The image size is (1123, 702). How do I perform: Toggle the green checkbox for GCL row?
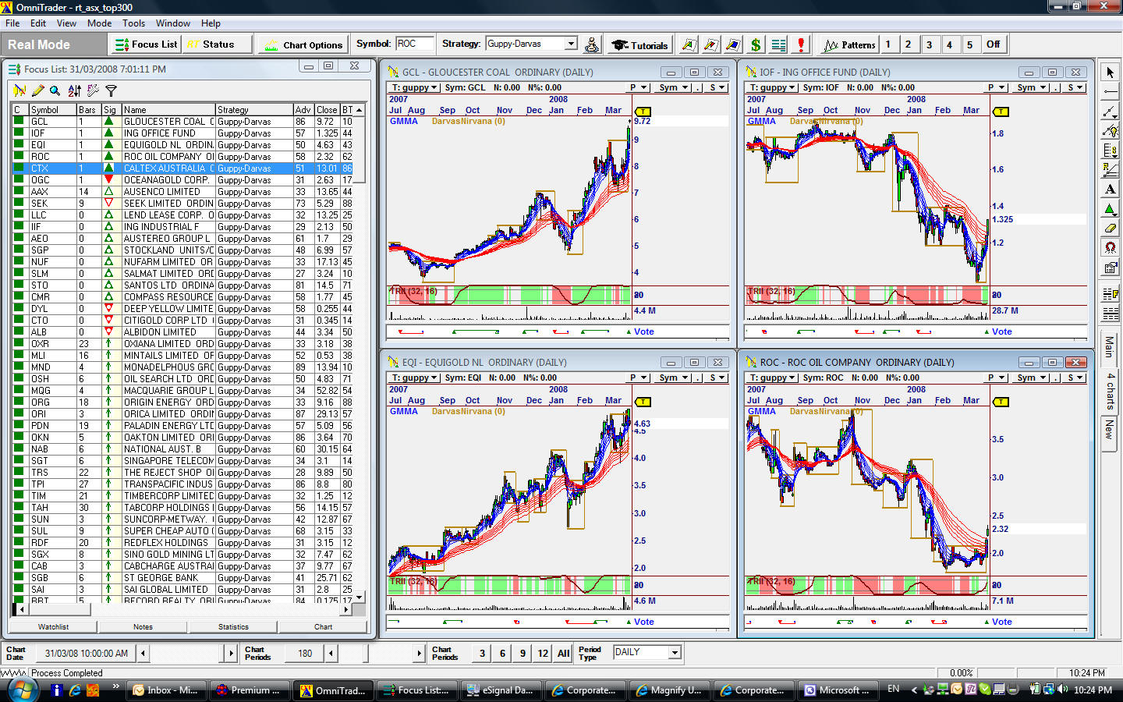coord(18,122)
